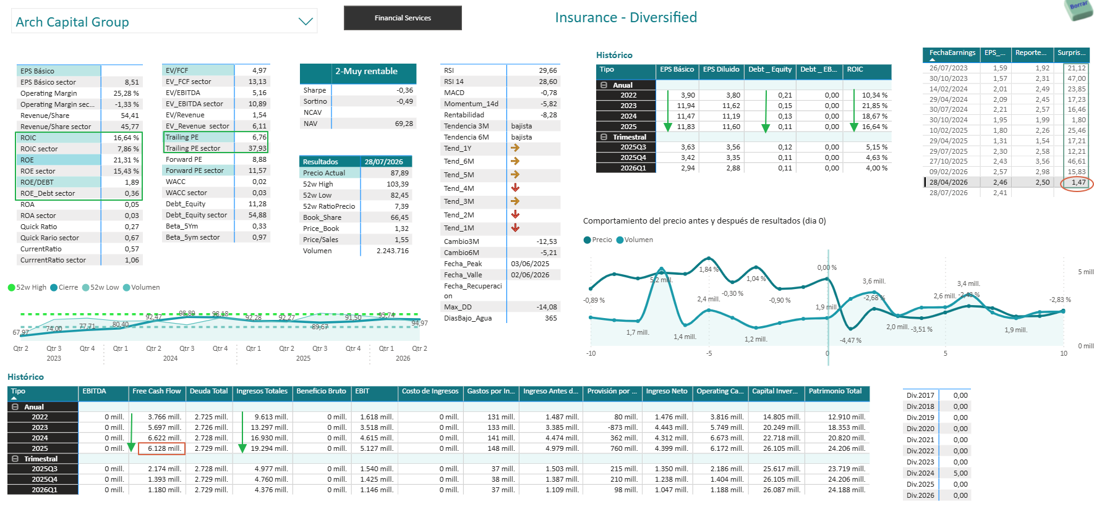Click the 1,84 % price data label
This screenshot has width=1094, height=512.
pos(709,269)
